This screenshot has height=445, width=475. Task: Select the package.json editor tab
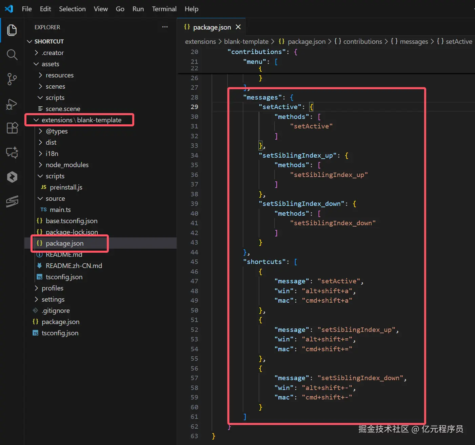point(212,27)
